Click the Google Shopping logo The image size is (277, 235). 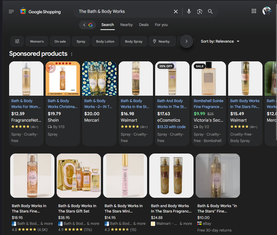point(41,12)
